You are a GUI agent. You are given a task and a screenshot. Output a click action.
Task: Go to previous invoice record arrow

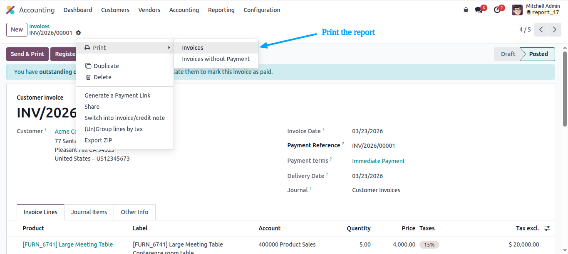pos(541,29)
